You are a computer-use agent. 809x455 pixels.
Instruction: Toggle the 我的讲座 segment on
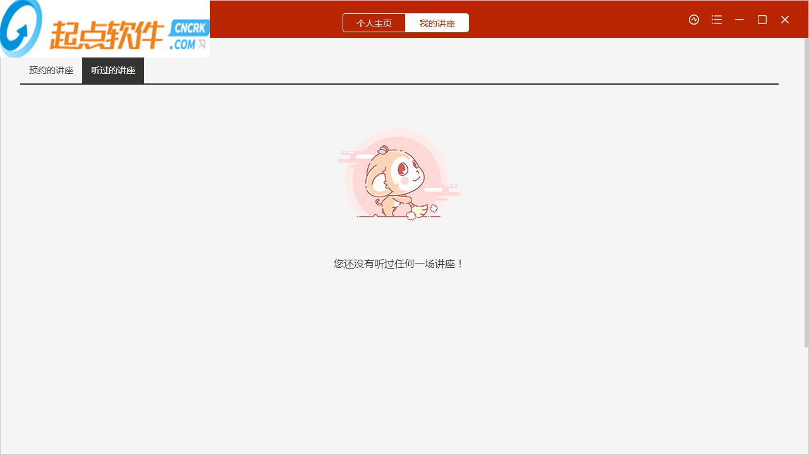pos(437,22)
